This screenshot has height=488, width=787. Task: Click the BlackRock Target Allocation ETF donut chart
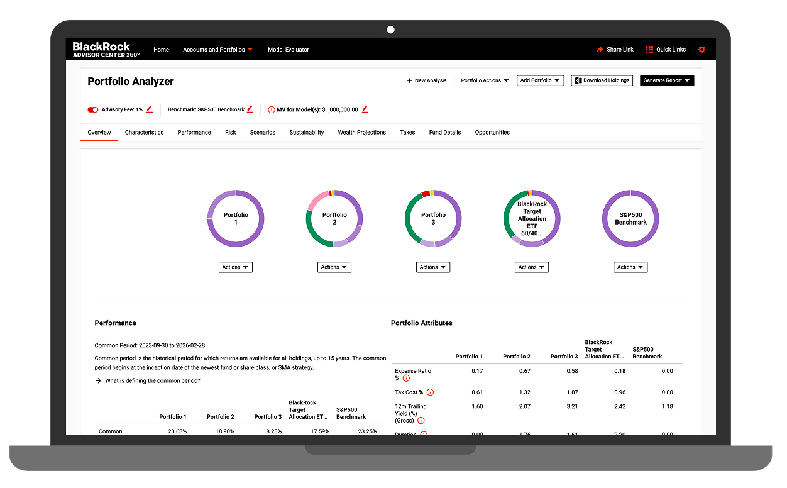(532, 218)
